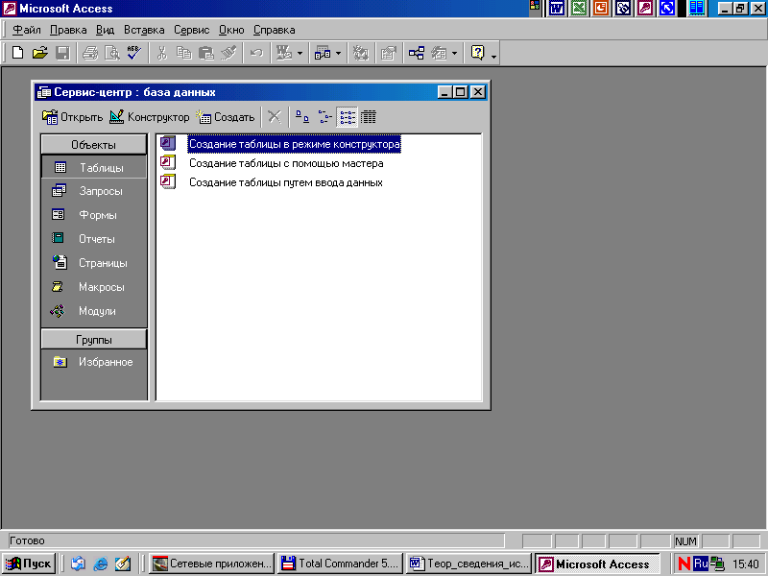This screenshot has width=768, height=576.
Task: Open the Вставка menu
Action: pyautogui.click(x=144, y=30)
